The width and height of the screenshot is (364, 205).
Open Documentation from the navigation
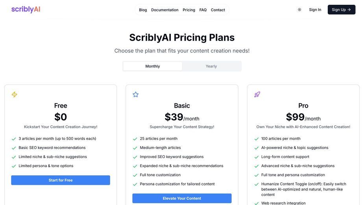click(164, 10)
